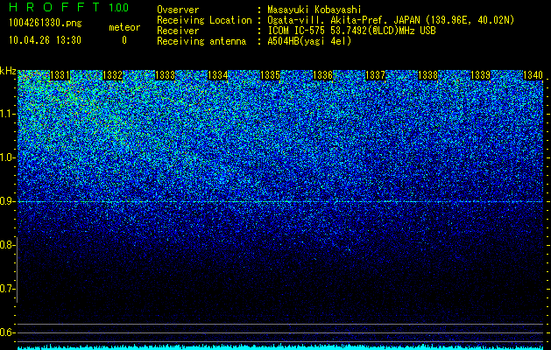Click the 1.0 kHz axis label
The width and height of the screenshot is (551, 350).
tap(7, 157)
